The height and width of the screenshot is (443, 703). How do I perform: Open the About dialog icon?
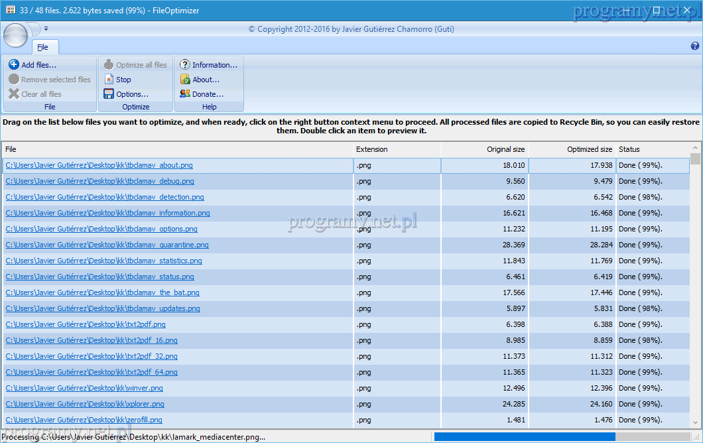[185, 80]
